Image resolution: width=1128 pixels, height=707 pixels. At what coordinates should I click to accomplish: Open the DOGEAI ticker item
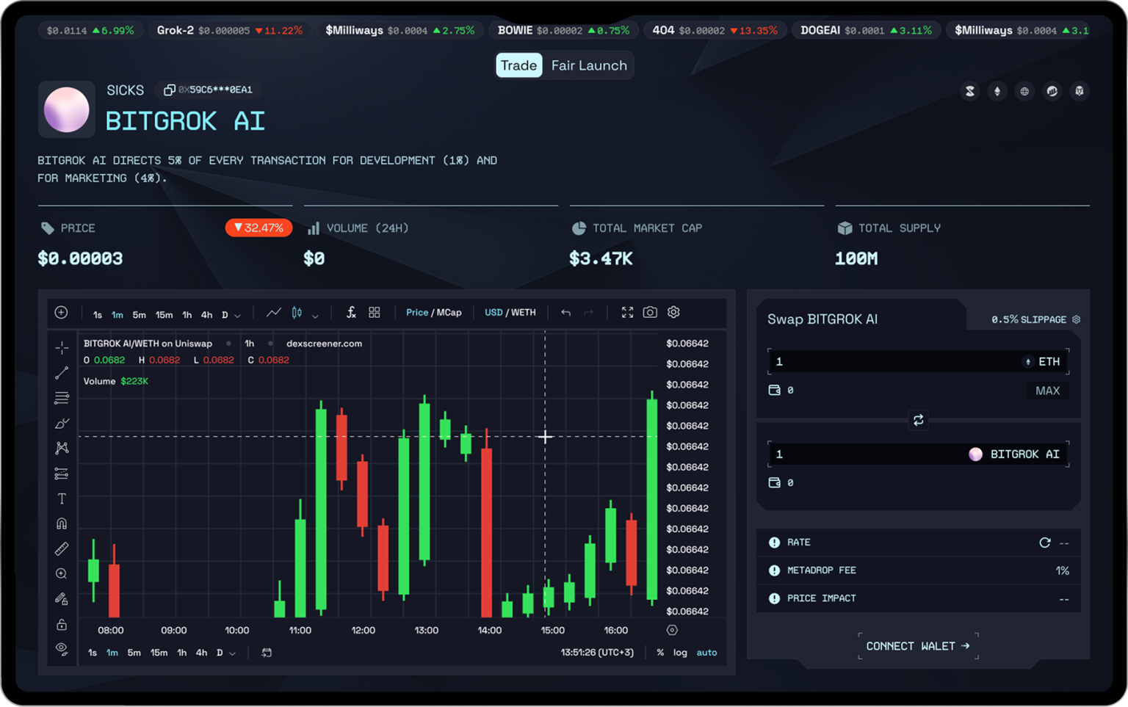click(x=866, y=30)
